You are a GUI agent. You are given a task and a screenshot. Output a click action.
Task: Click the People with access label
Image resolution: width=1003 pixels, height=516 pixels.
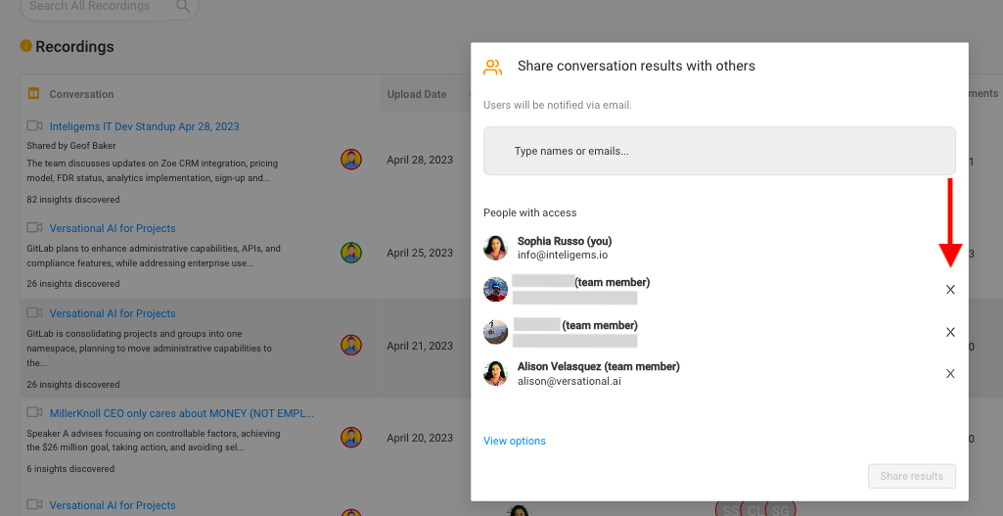[529, 212]
